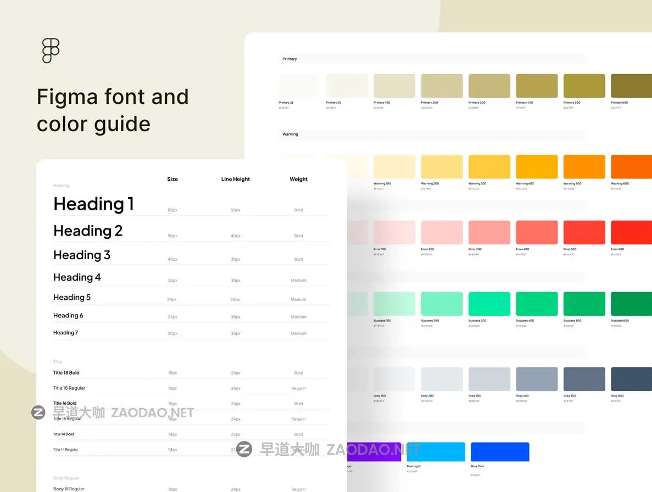Click the Title 18 Bold row
Screen dimensions: 652x492
(67, 372)
